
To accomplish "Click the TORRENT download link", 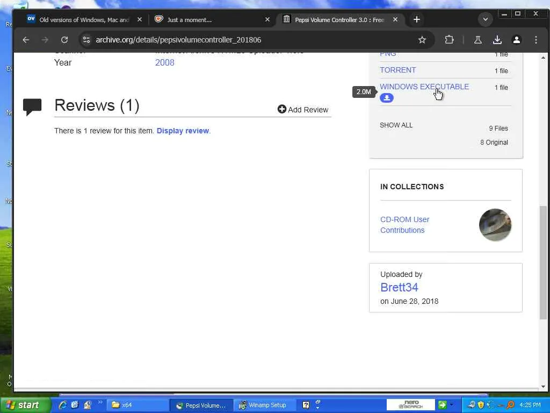I will (x=398, y=70).
